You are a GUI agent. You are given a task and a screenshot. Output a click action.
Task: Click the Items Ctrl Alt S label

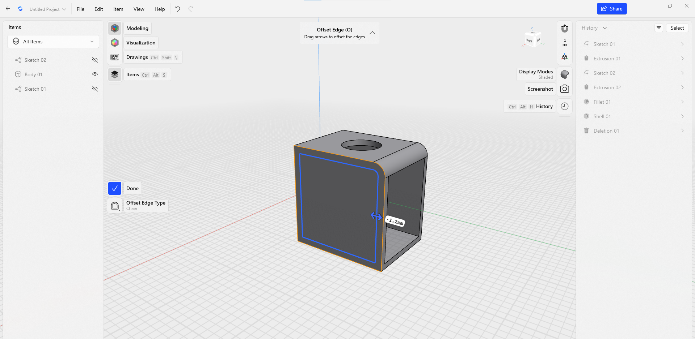tap(147, 74)
